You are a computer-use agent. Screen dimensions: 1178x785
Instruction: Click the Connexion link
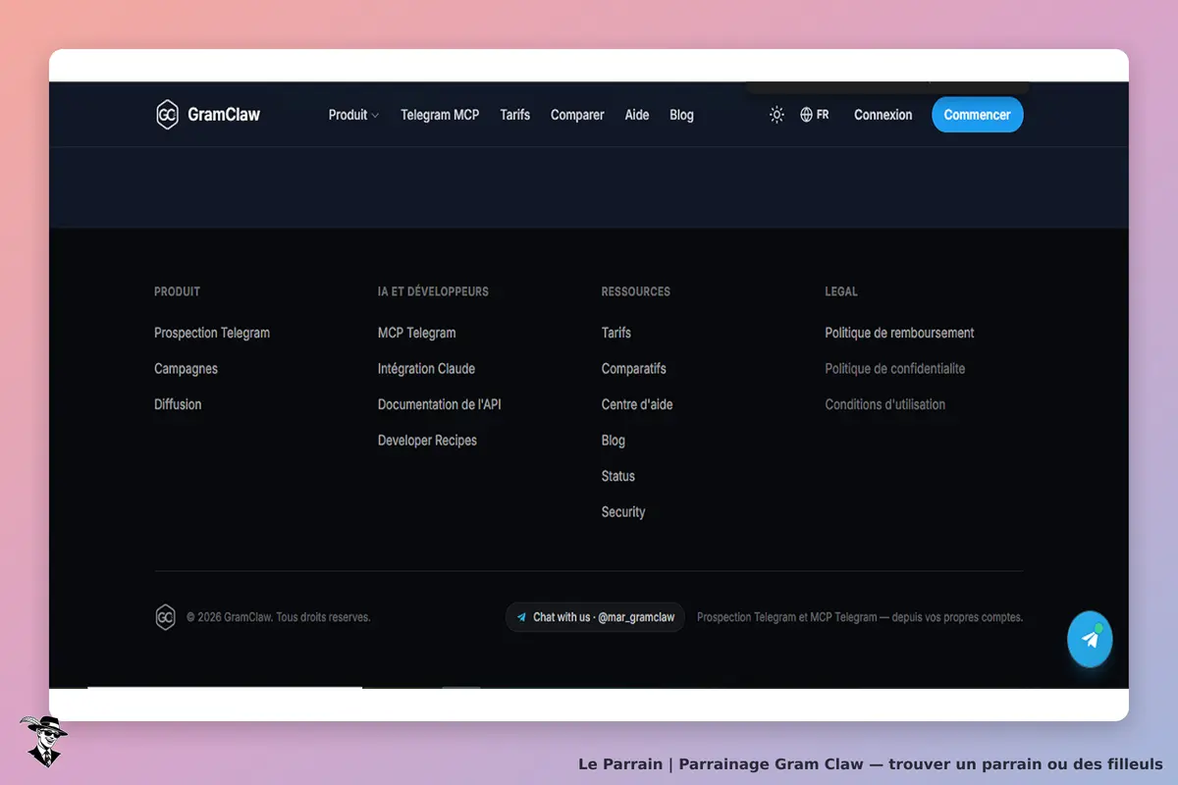[x=883, y=115]
